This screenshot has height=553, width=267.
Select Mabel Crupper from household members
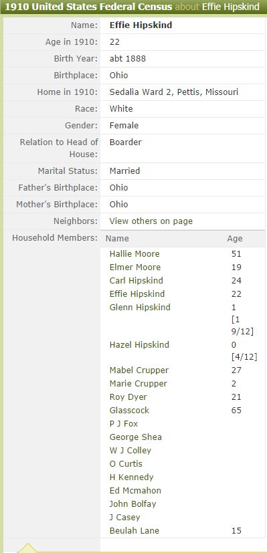[x=139, y=370]
